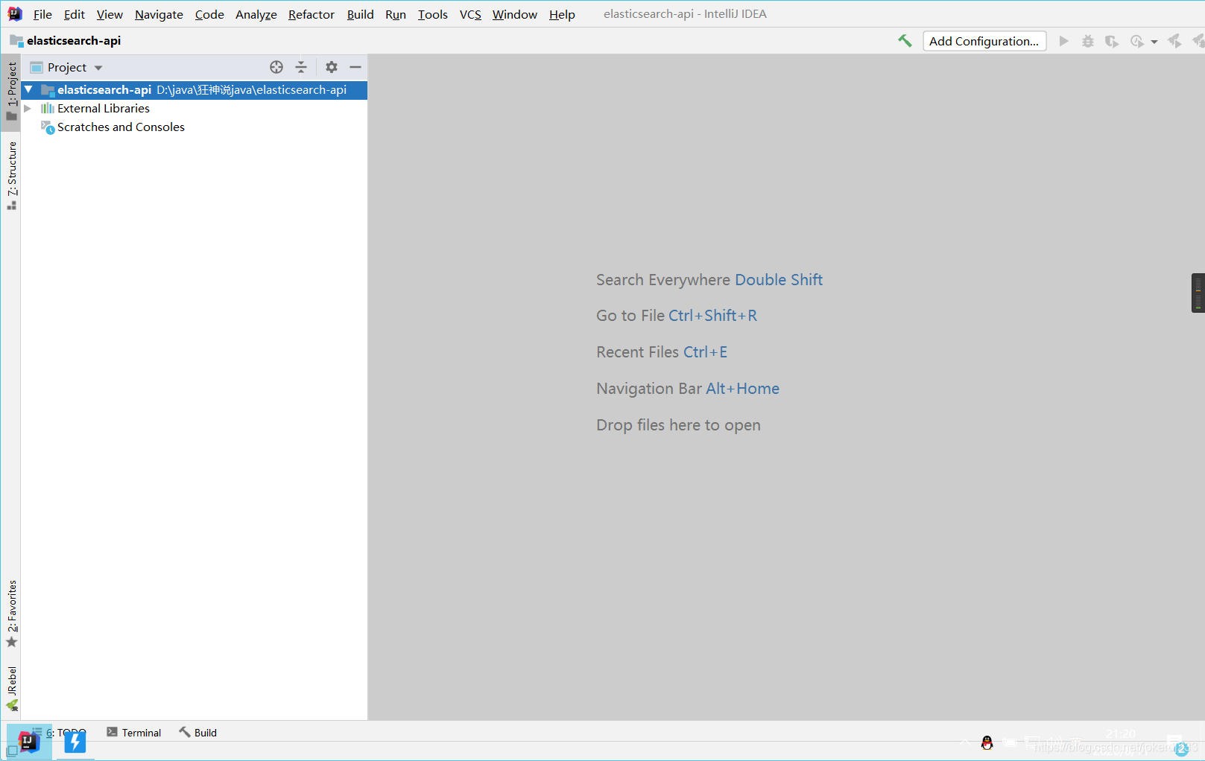Open the Tools menu

click(433, 14)
